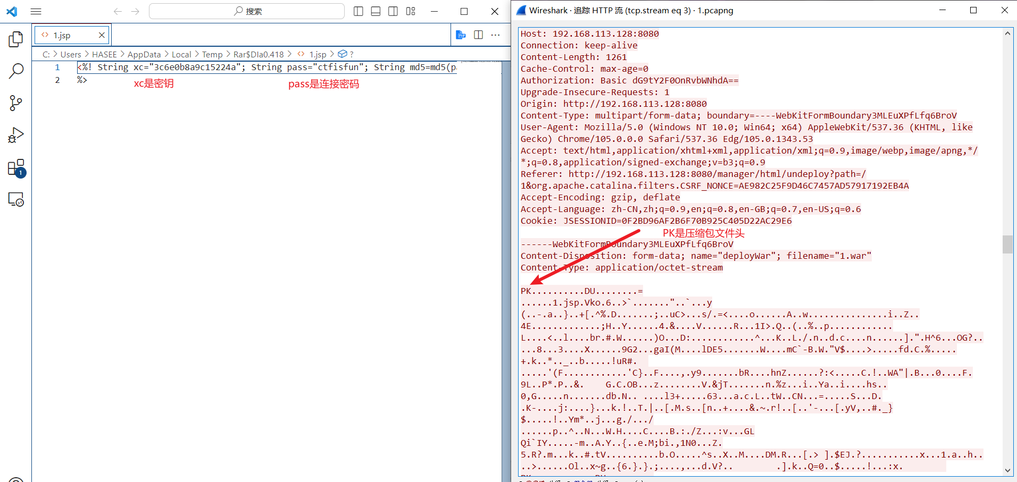Split the editor to the right
Image resolution: width=1017 pixels, height=482 pixels.
[479, 35]
